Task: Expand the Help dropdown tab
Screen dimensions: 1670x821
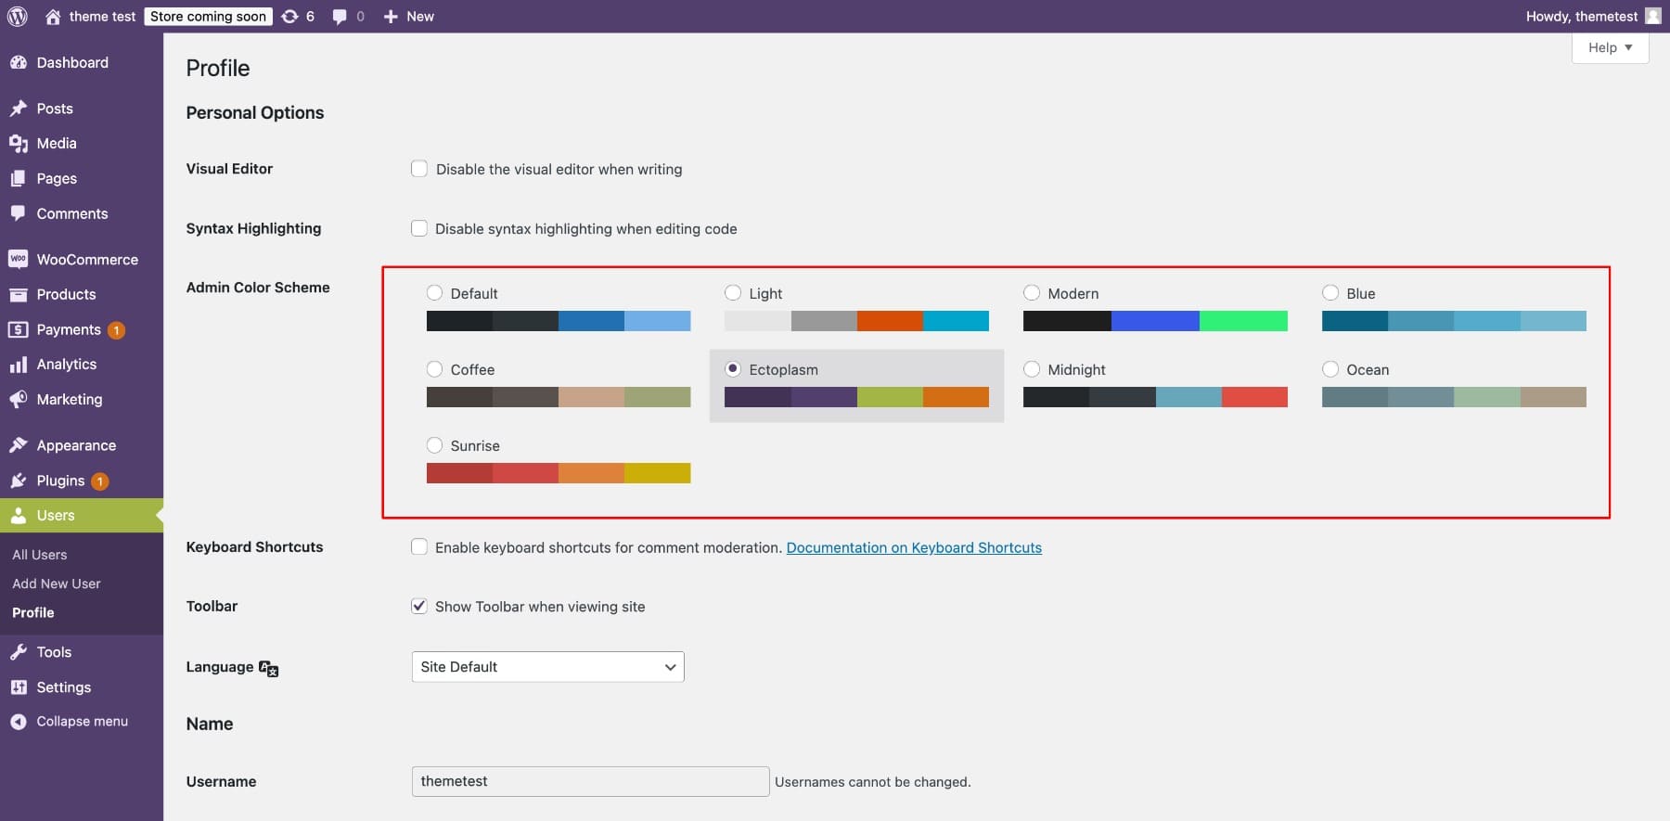Action: (x=1610, y=47)
